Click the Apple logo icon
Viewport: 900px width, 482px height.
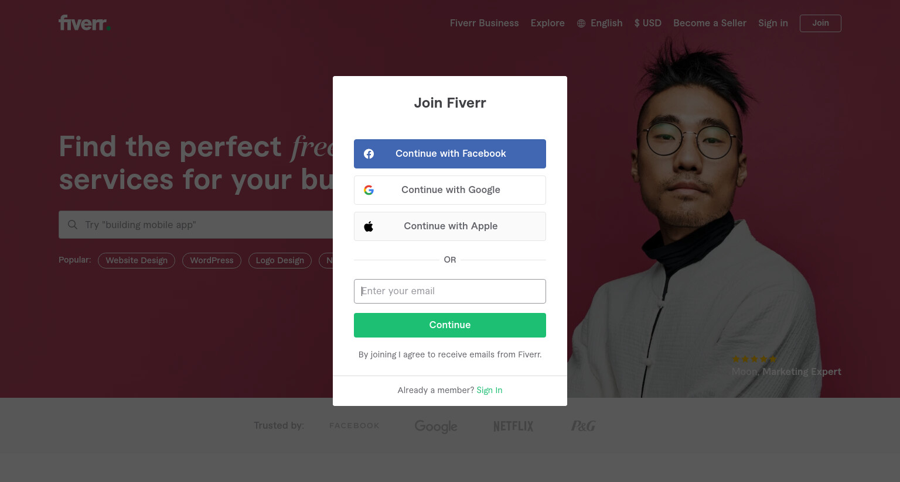coord(369,226)
